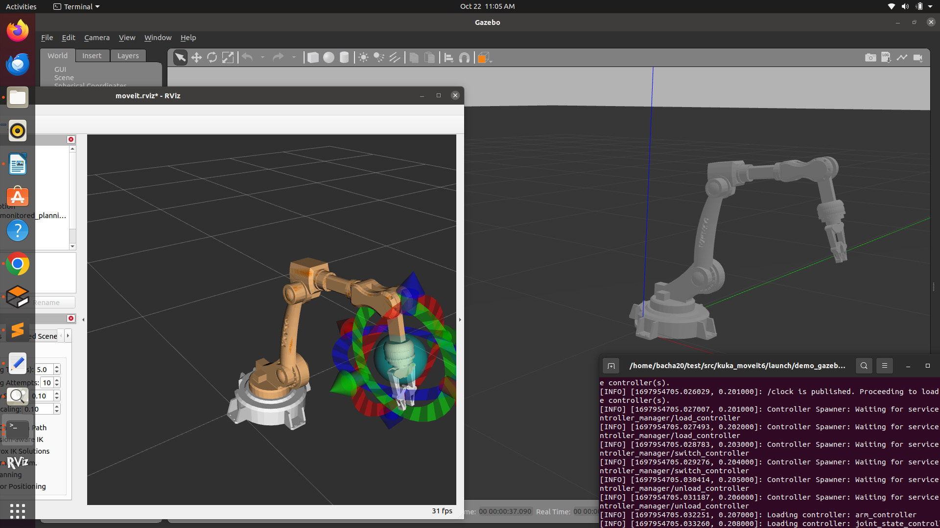Select the Scene item in World tree
Screen dimensions: 940x528
pos(64,78)
